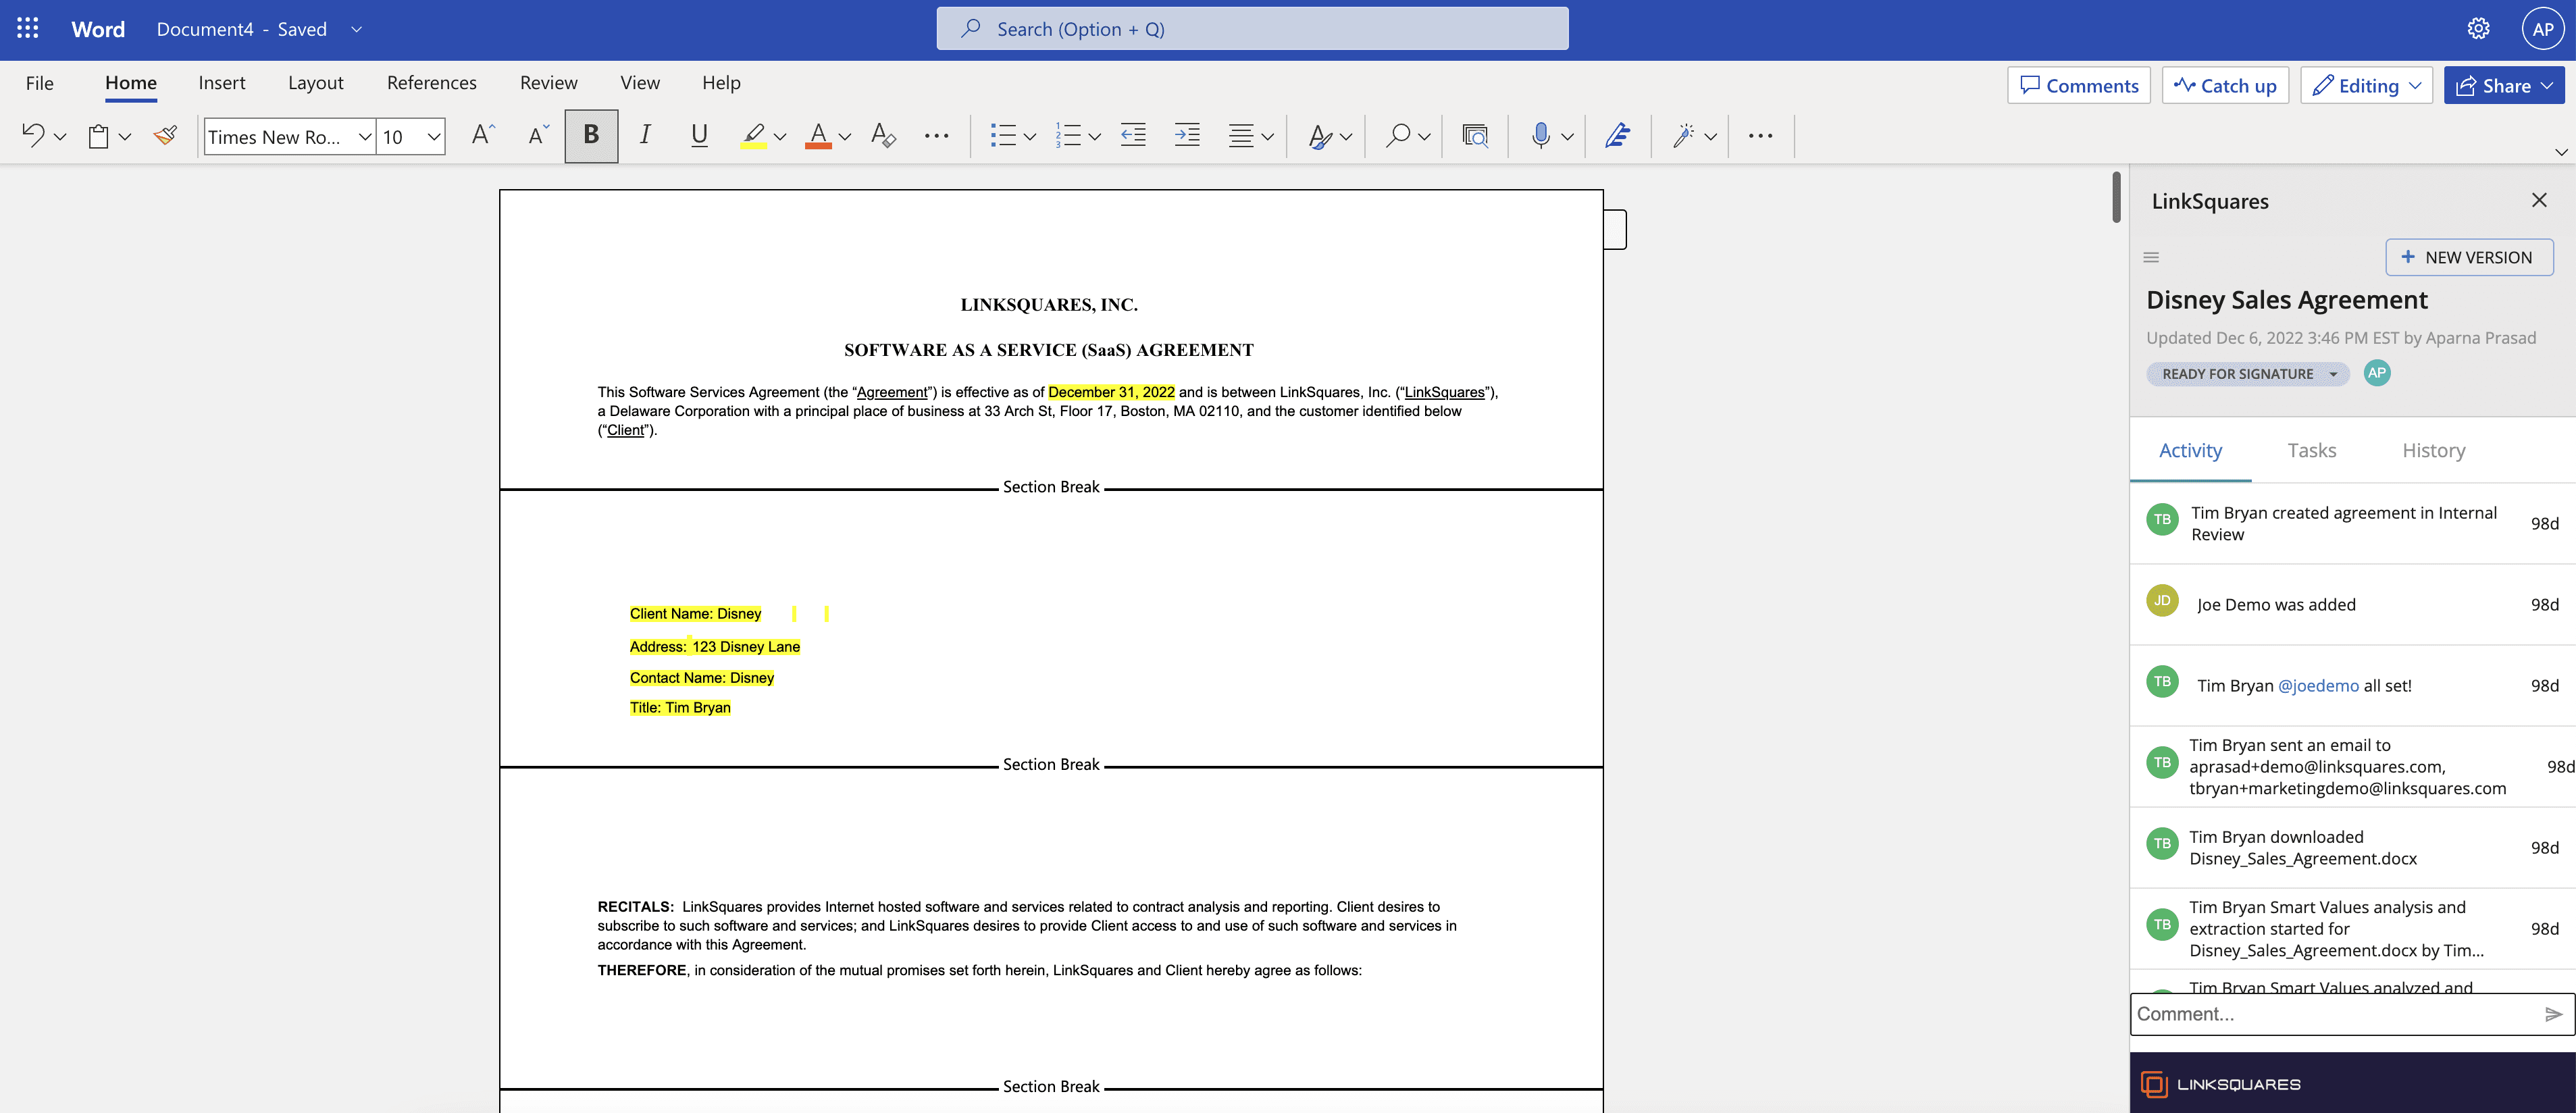Click Shrink Font icon
This screenshot has width=2576, height=1113.
[538, 135]
